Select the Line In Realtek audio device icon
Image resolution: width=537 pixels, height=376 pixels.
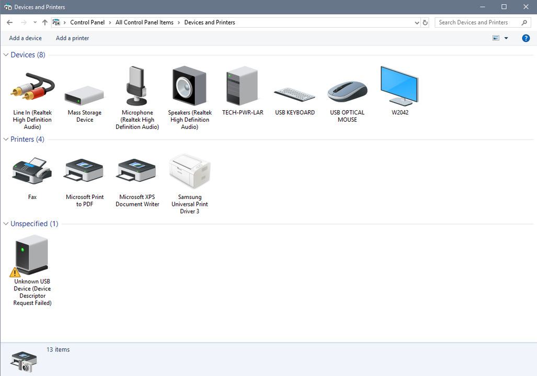pos(32,86)
